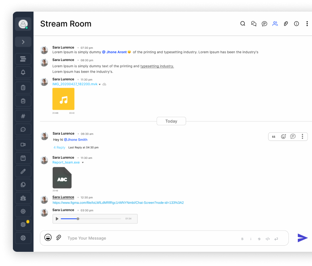This screenshot has height=266, width=312.
Task: Toggle bold formatting in composer
Action: click(x=242, y=239)
